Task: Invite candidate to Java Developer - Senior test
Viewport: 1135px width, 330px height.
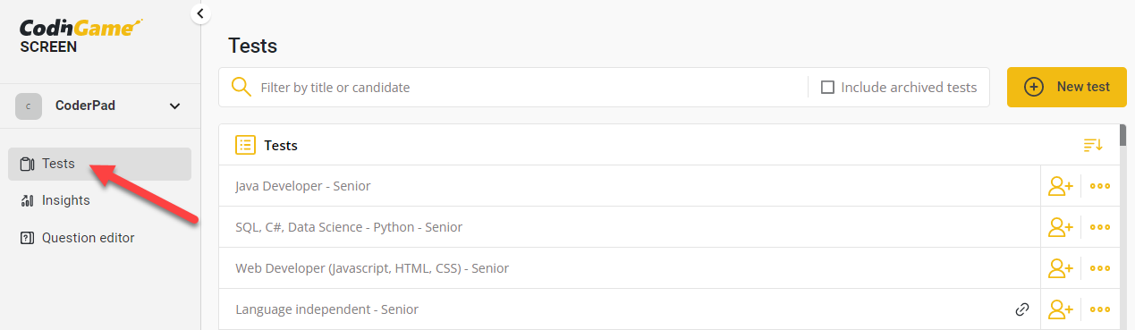Action: (1060, 186)
